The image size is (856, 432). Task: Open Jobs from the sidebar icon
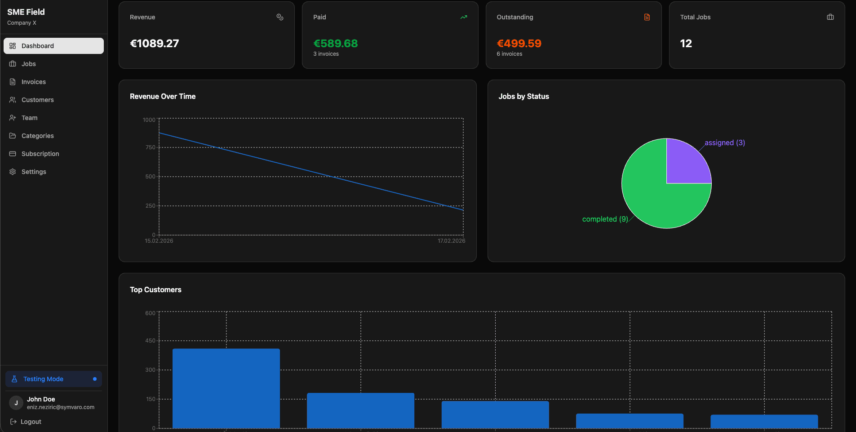coord(13,63)
